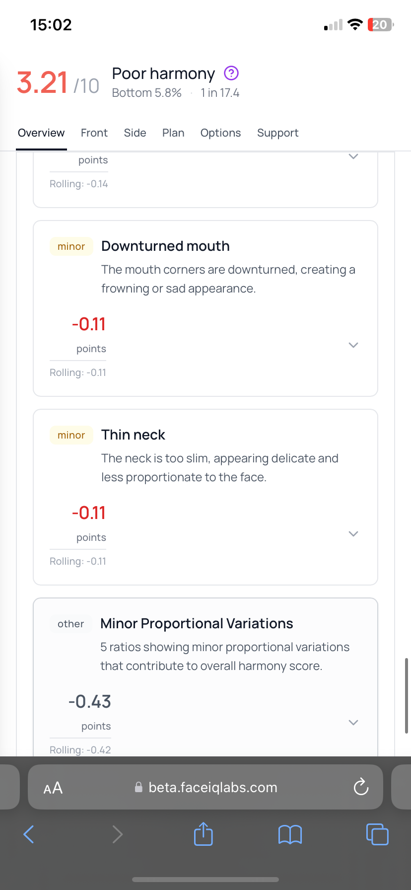Click the page scrollbar indicator
The image size is (411, 890).
point(407,695)
